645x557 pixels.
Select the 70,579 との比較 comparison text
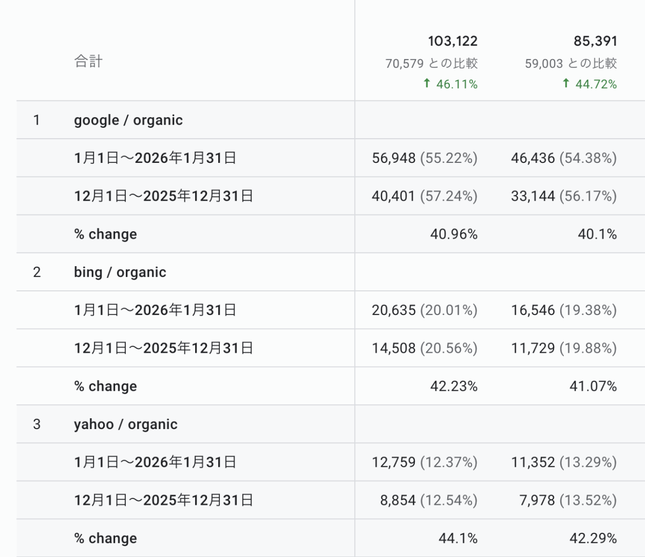tap(431, 63)
